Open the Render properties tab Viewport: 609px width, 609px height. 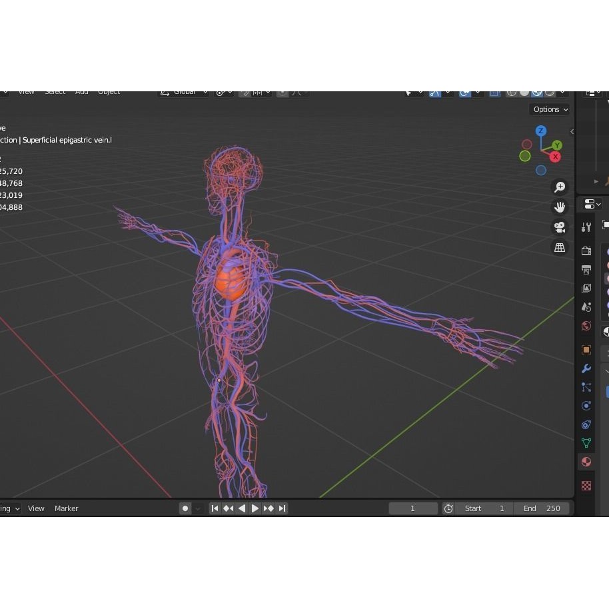(x=586, y=251)
